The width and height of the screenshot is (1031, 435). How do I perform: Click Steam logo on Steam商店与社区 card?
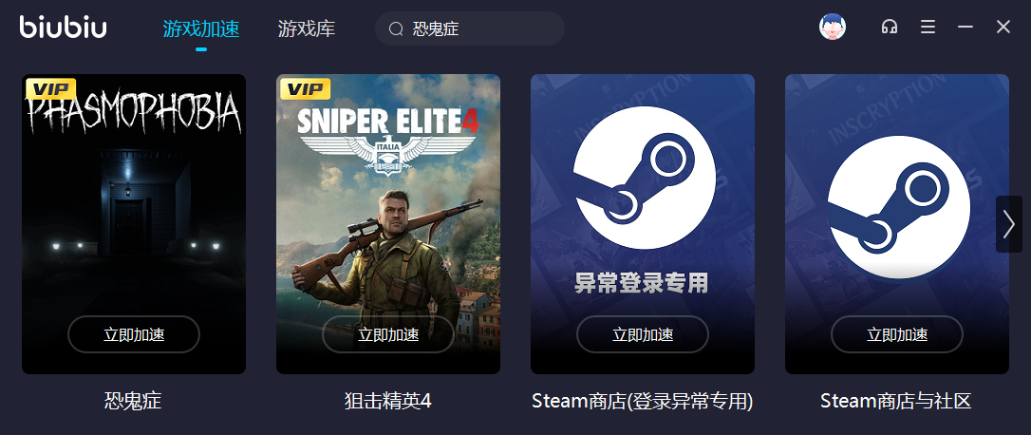pos(898,207)
